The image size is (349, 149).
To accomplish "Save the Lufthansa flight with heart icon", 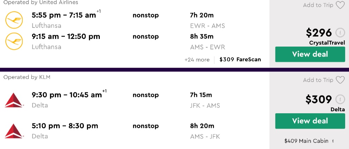I will 340,5.
